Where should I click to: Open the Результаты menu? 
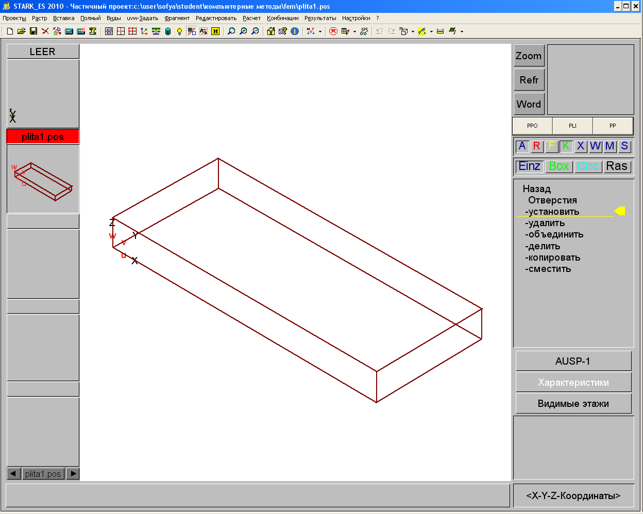pos(320,18)
